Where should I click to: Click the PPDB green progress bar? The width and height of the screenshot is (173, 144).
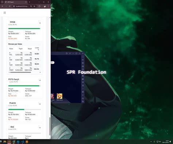[x=24, y=29]
